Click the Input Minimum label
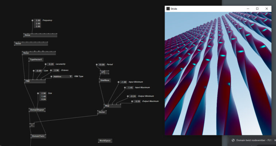 click(135, 82)
